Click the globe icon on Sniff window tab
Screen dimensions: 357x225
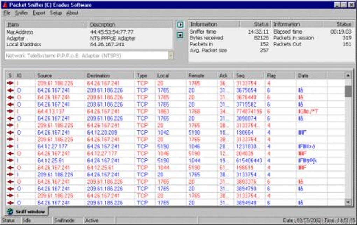click(10, 212)
